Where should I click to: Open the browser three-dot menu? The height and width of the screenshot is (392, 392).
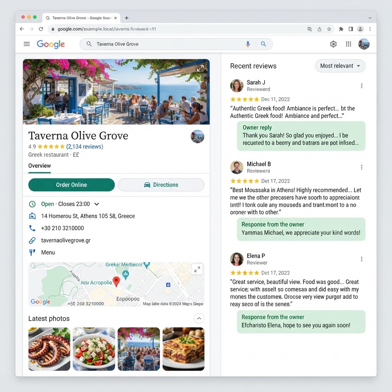(x=370, y=29)
